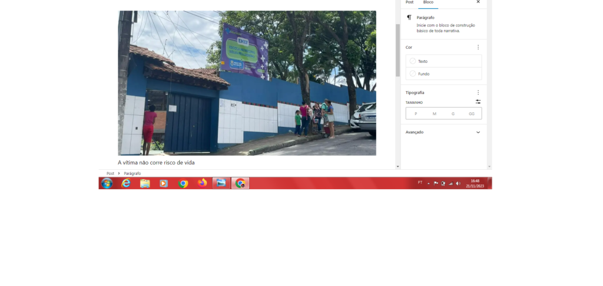Open the Tipografia options three-dot menu

[478, 92]
